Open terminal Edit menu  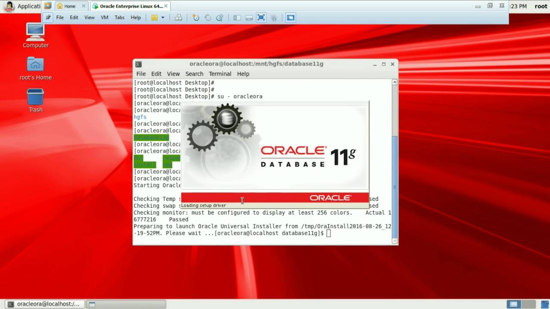156,74
